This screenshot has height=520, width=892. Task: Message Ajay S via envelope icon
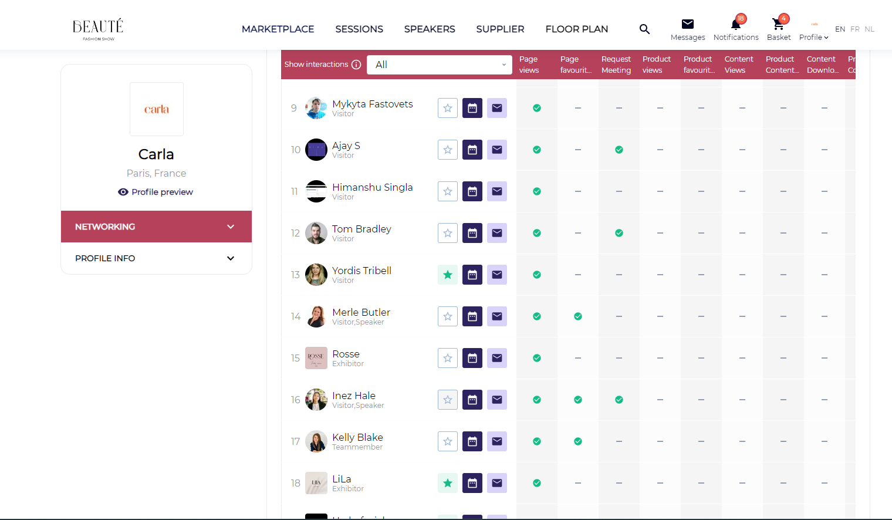[497, 150]
